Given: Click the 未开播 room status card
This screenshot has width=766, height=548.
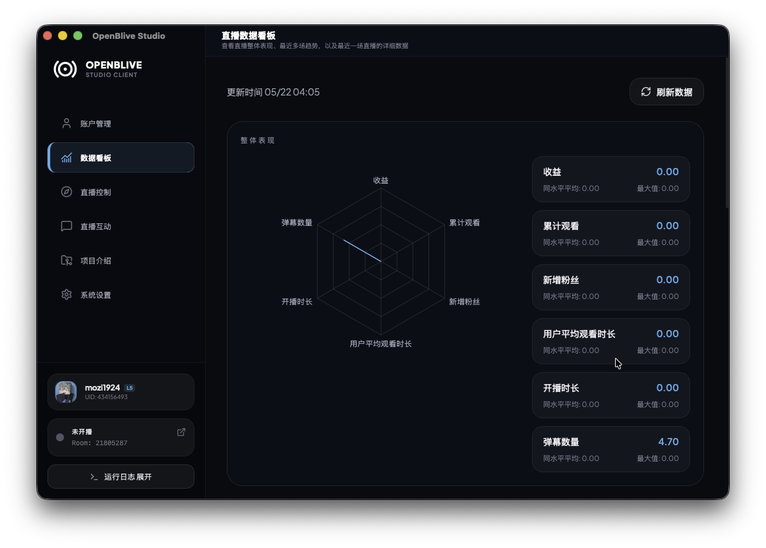Looking at the screenshot, I should (x=121, y=437).
